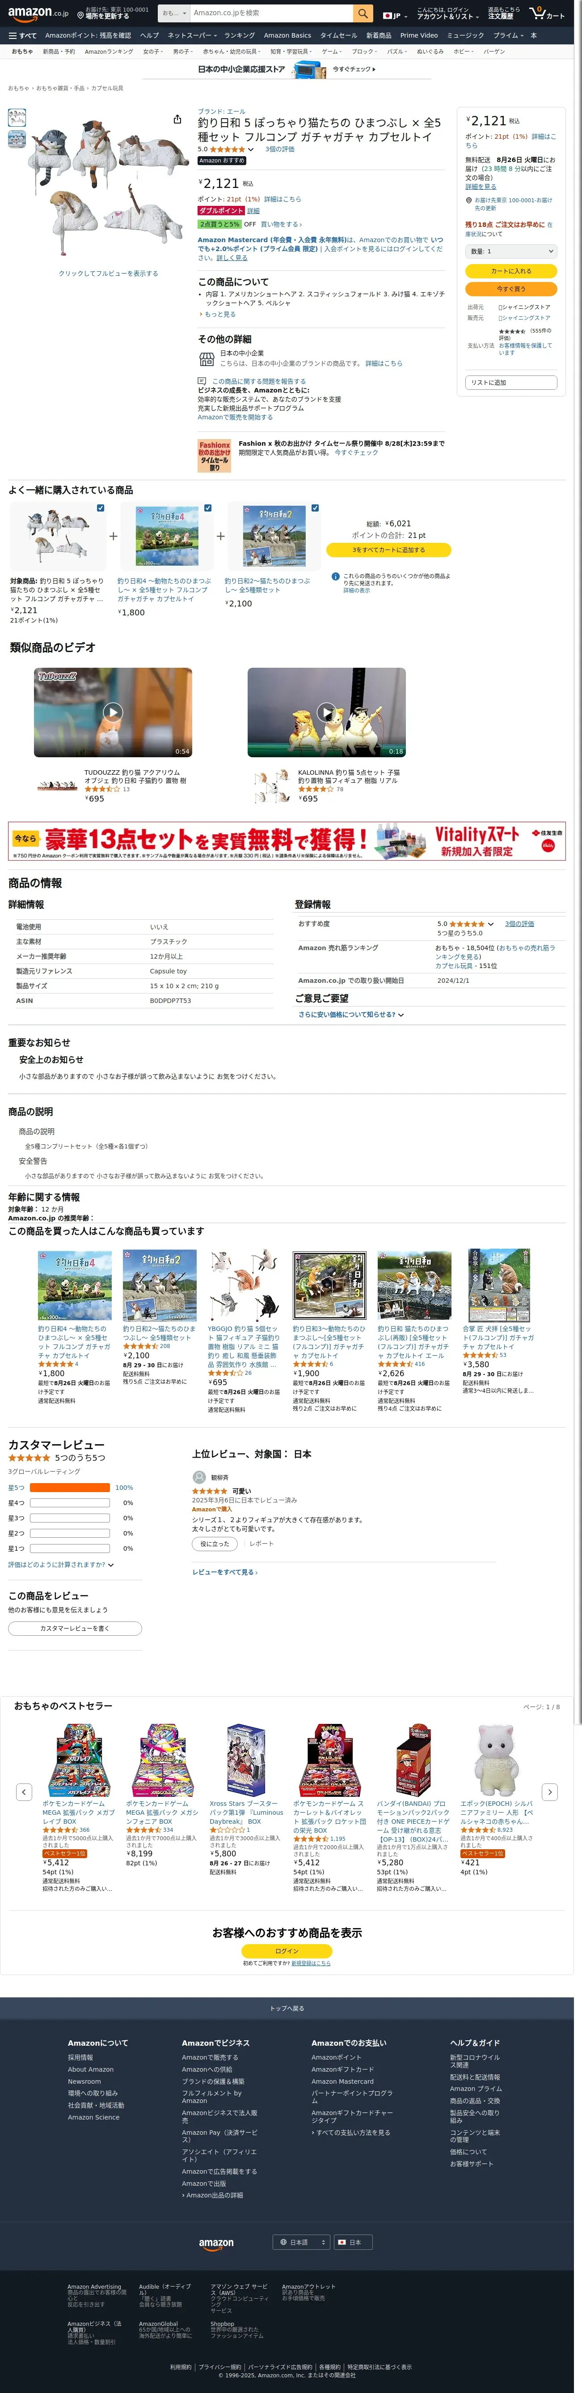
Task: Select the second product thumbnail image
Action: 17,139
